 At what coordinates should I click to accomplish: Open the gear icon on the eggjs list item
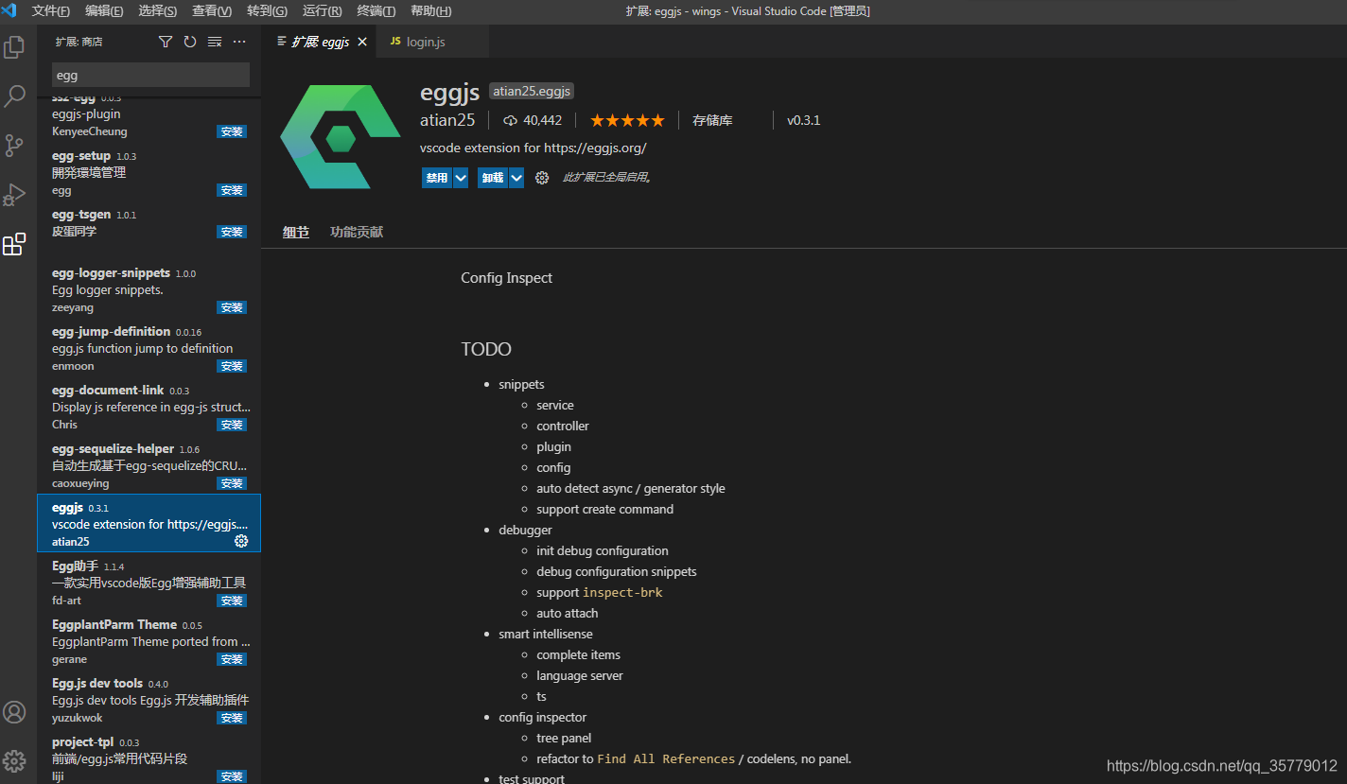241,541
